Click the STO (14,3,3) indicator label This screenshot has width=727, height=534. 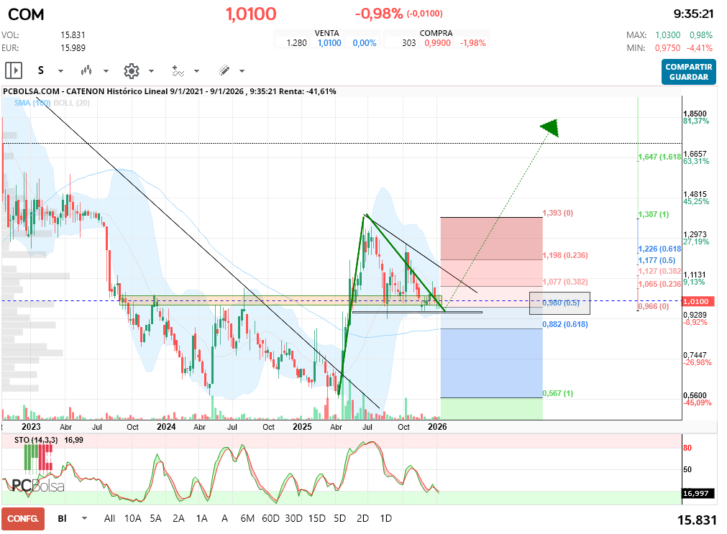coord(36,440)
